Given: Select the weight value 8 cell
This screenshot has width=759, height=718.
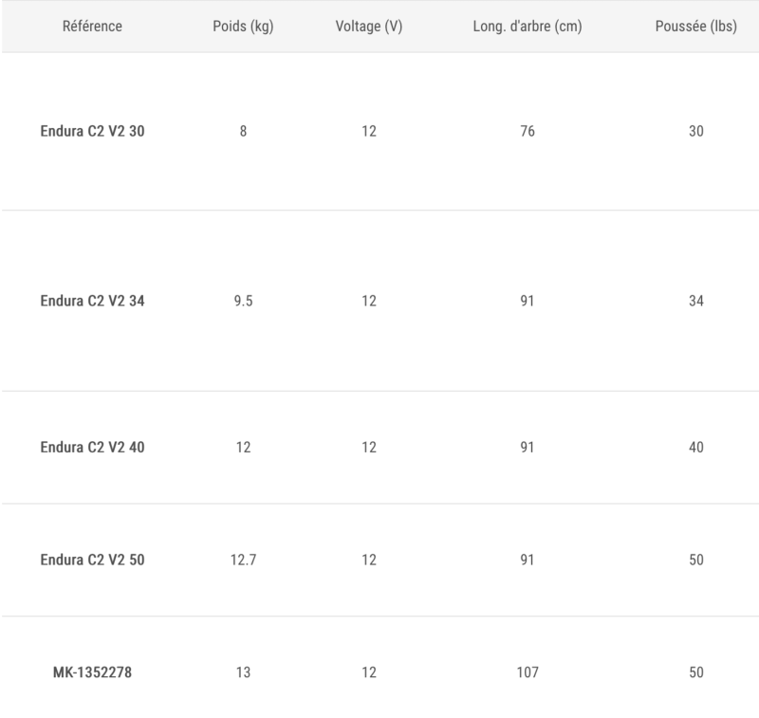Looking at the screenshot, I should [x=243, y=131].
